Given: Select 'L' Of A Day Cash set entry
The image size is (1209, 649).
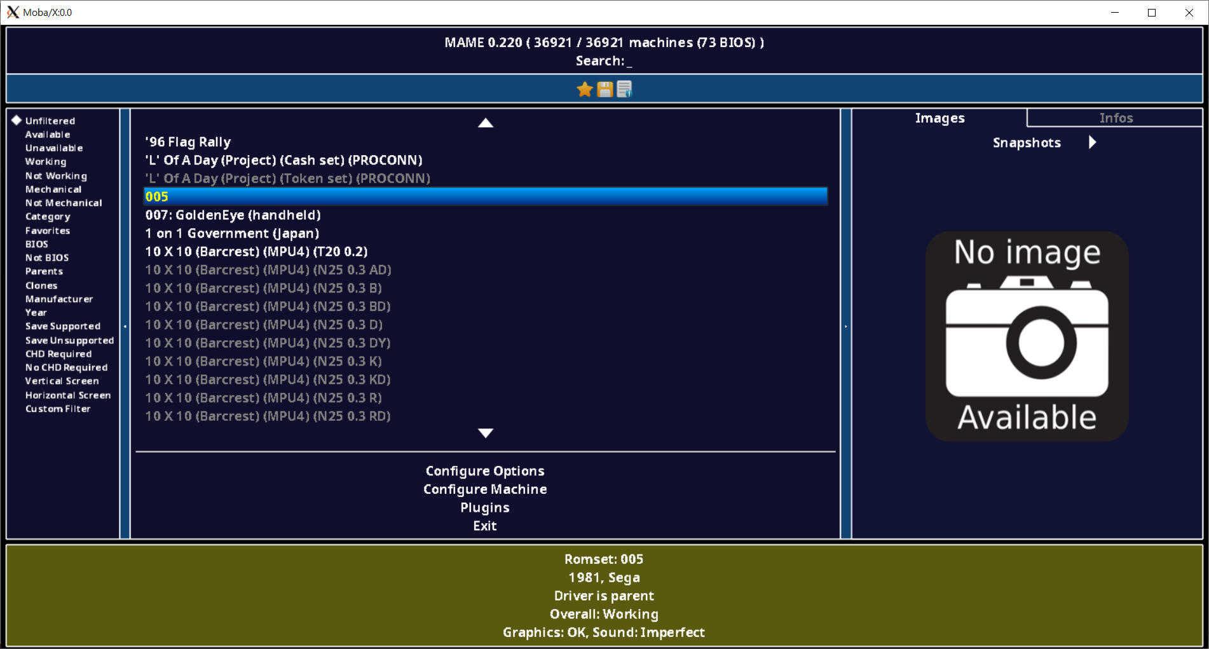Looking at the screenshot, I should pos(486,160).
